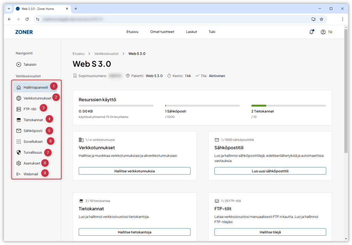The image size is (352, 245).
Task: Open the notifications bell
Action: 311,32
